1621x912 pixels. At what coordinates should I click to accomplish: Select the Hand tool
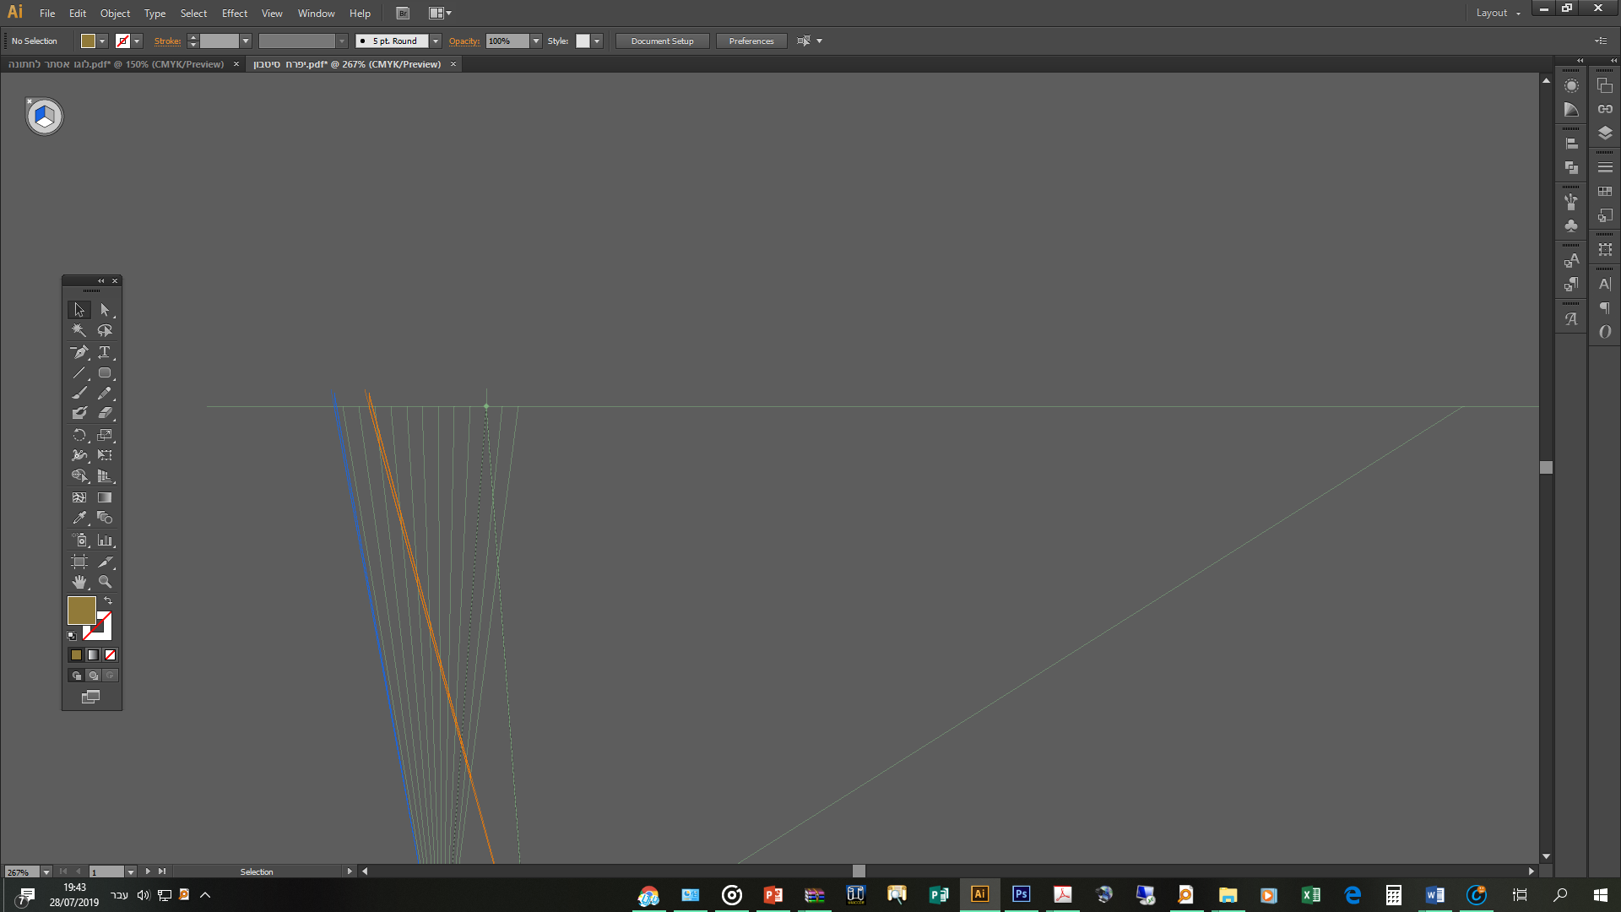click(79, 582)
